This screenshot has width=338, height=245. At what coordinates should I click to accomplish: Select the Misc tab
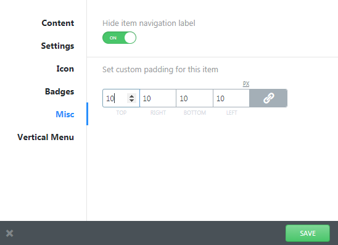point(65,114)
